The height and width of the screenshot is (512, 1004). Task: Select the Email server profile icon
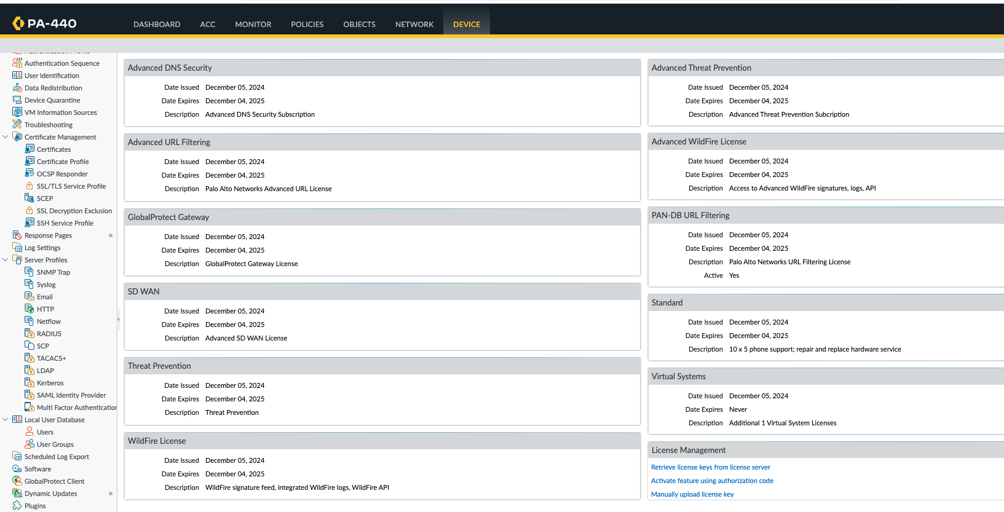(x=30, y=297)
